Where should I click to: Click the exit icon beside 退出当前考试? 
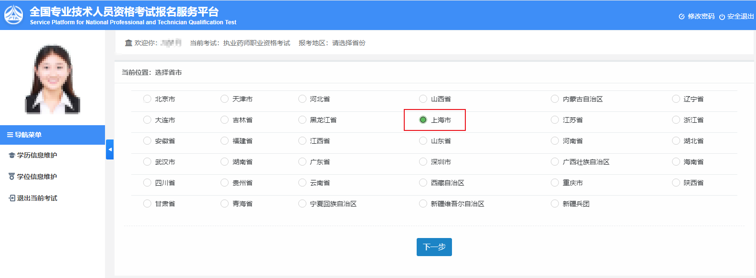pos(12,198)
